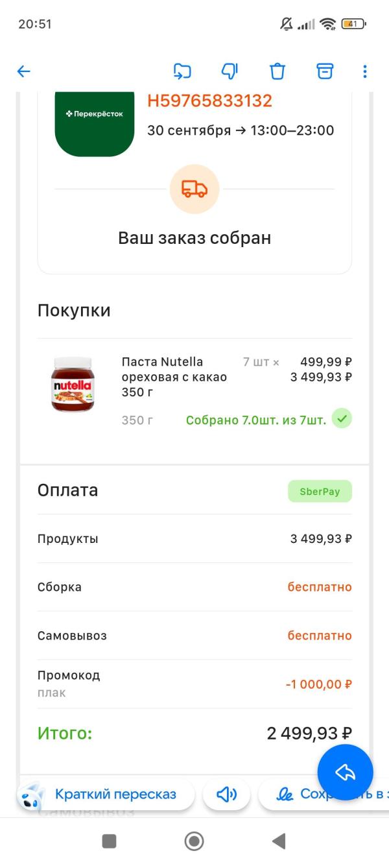This screenshot has width=389, height=864.
Task: Open order number Н59765833132
Action: point(209,101)
